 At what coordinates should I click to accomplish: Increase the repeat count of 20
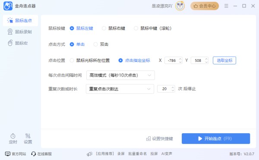tap(173, 87)
